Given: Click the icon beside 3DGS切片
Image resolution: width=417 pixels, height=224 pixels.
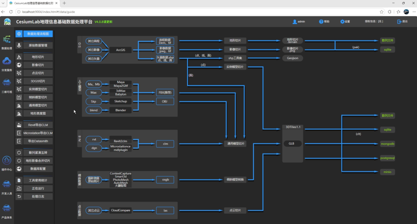Looking at the screenshot, I should (x=19, y=81).
